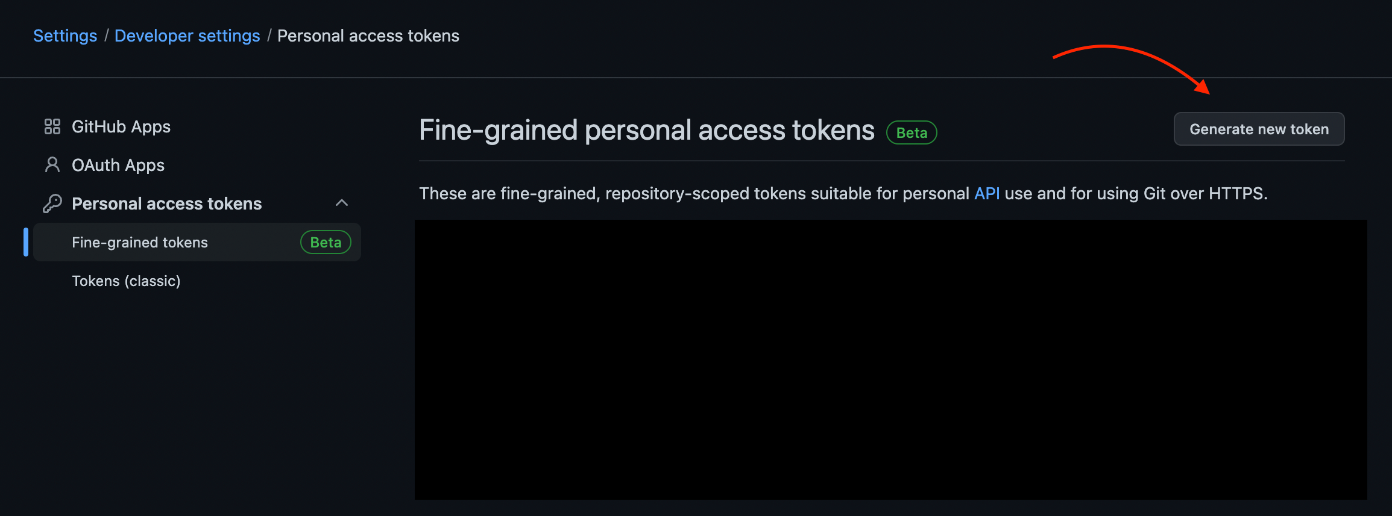Click the key icon beside Personal access tokens
Screen dimensions: 1392x516
pyautogui.click(x=52, y=204)
